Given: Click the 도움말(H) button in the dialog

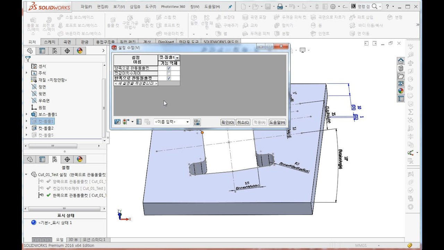Looking at the screenshot, I should (277, 122).
